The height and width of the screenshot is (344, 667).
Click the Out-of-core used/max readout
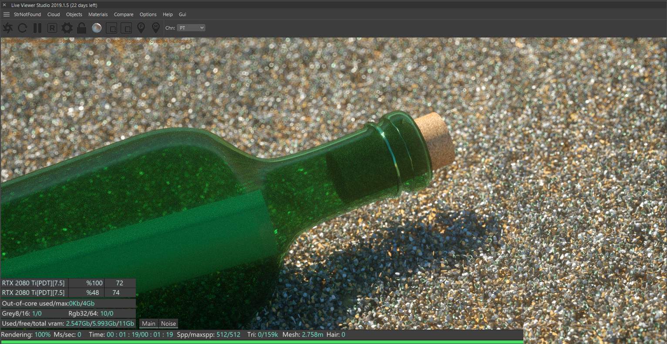[x=48, y=303]
